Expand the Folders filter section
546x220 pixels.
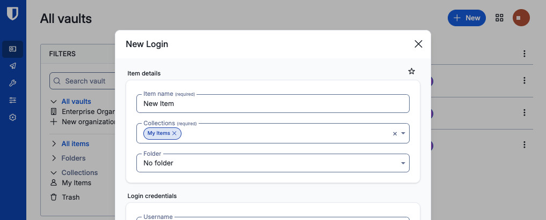tap(54, 158)
